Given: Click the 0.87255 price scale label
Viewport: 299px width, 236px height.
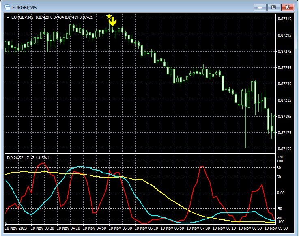Looking at the screenshot, I should tap(284, 67).
